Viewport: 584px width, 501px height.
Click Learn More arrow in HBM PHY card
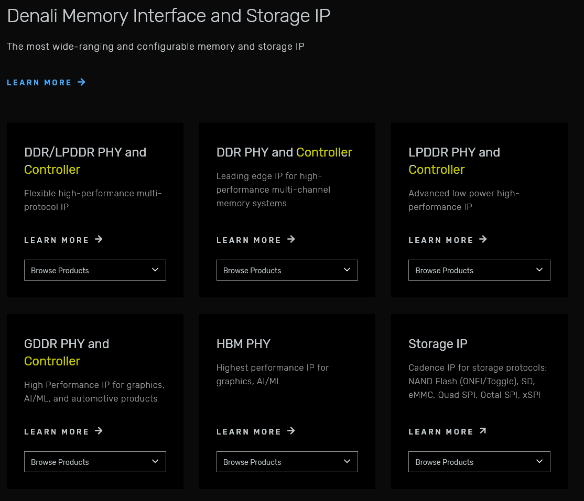click(x=291, y=431)
